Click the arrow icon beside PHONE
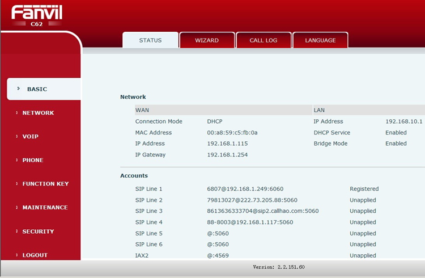This screenshot has width=425, height=278. (x=17, y=160)
